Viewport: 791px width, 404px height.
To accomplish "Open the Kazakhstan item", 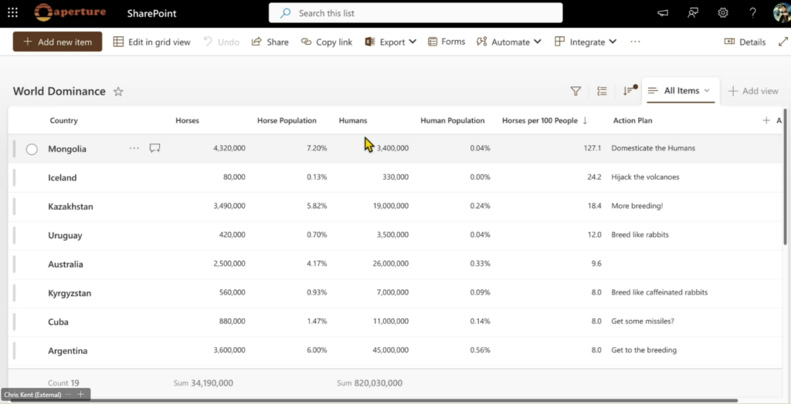I will tap(70, 207).
